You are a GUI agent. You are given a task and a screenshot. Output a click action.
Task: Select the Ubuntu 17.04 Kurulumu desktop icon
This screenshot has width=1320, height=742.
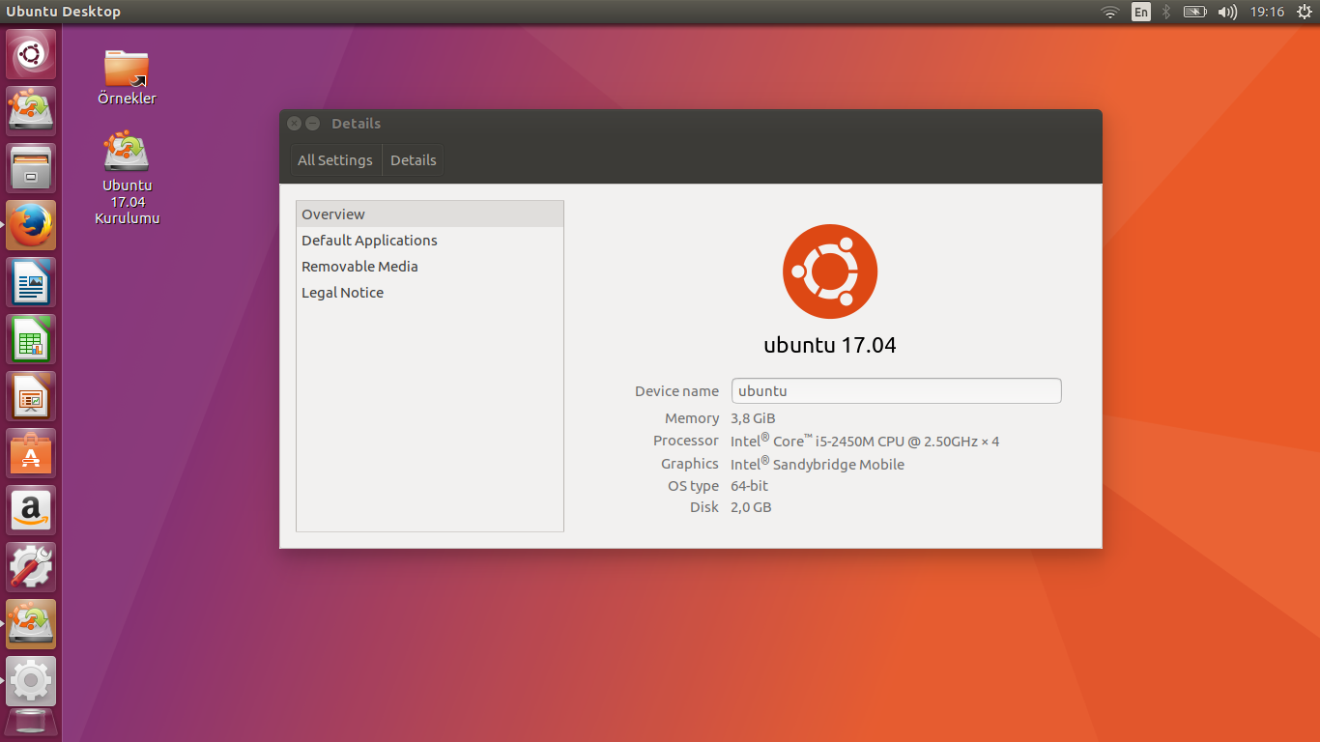[x=127, y=179]
